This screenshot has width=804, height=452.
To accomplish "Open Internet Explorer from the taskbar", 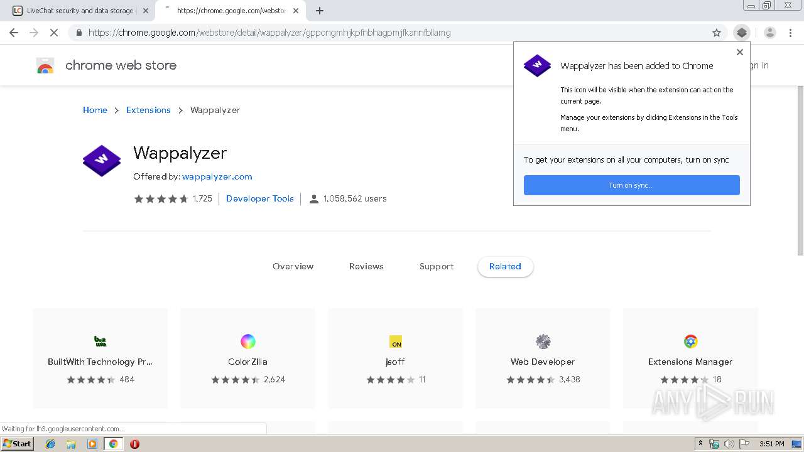I will (x=50, y=444).
